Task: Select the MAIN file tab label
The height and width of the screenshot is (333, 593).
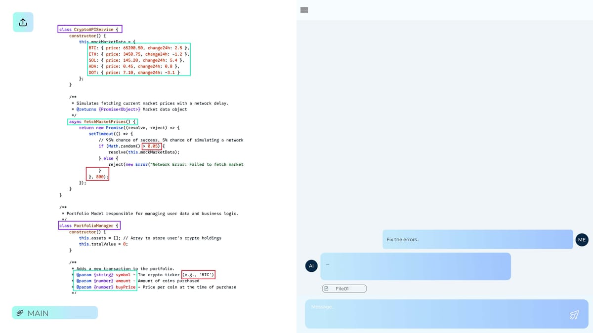Action: (x=38, y=313)
